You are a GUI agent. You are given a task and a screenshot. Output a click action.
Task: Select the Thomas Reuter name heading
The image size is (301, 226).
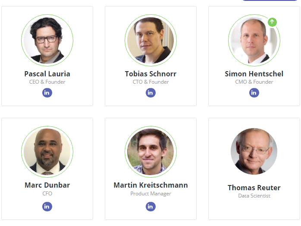pos(254,188)
